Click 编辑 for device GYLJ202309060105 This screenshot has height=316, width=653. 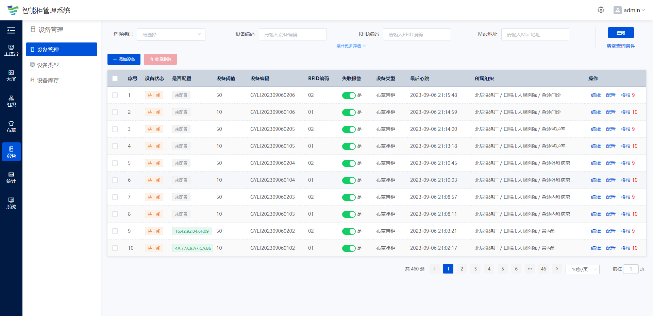(x=596, y=146)
